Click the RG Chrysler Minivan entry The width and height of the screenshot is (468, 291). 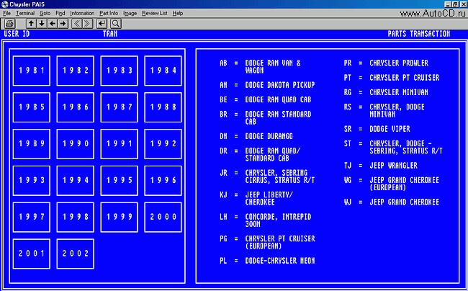[386, 92]
